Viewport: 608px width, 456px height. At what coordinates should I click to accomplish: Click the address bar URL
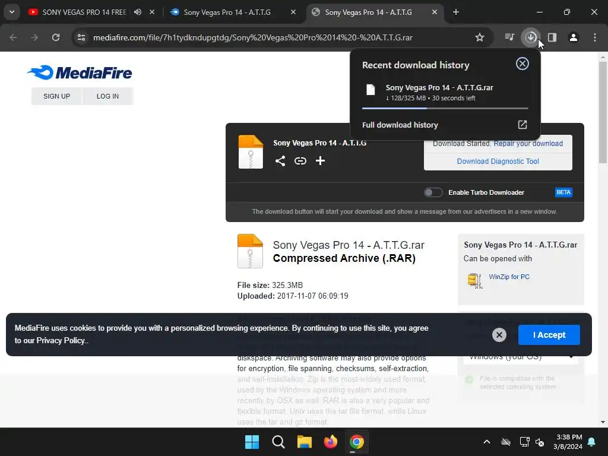(253, 37)
